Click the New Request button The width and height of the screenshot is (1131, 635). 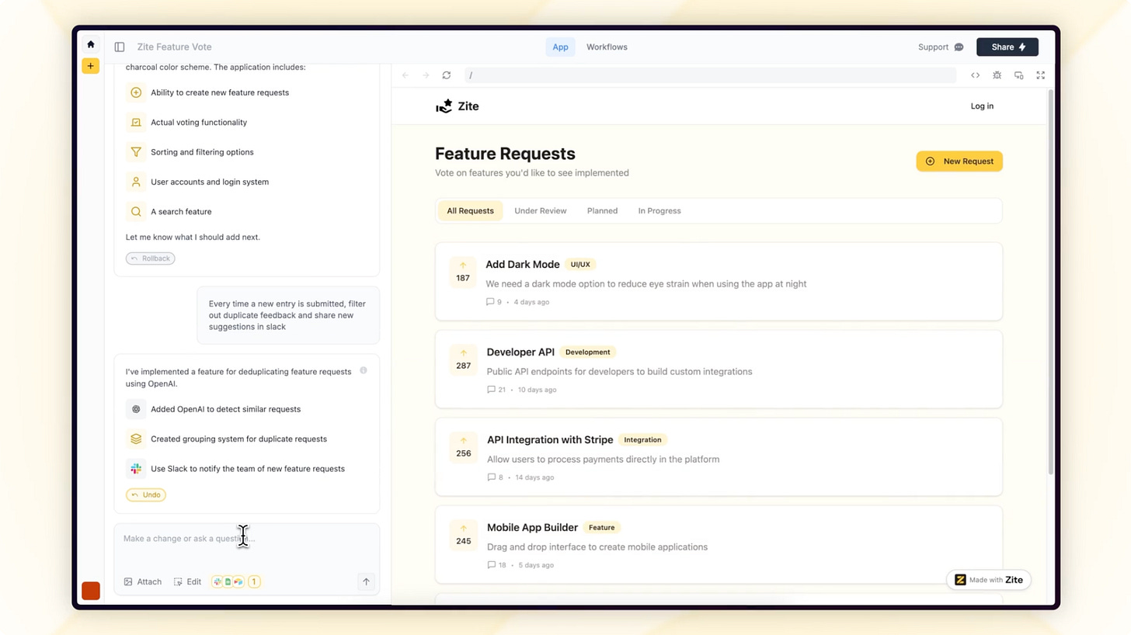tap(959, 161)
